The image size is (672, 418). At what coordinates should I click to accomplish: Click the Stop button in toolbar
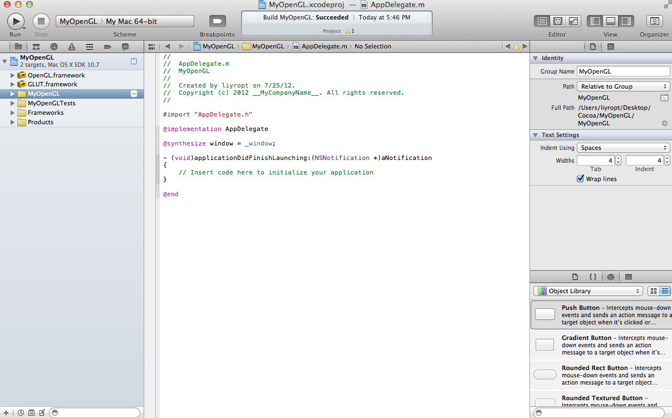(41, 21)
